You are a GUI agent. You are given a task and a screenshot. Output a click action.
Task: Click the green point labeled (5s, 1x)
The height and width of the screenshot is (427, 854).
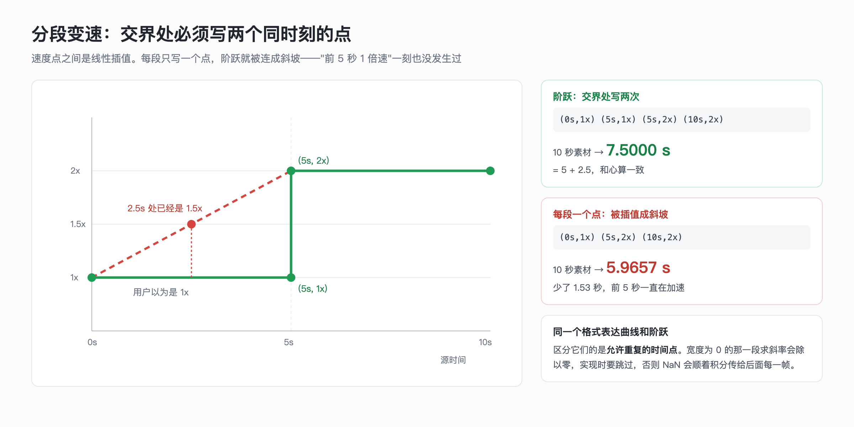click(x=291, y=278)
